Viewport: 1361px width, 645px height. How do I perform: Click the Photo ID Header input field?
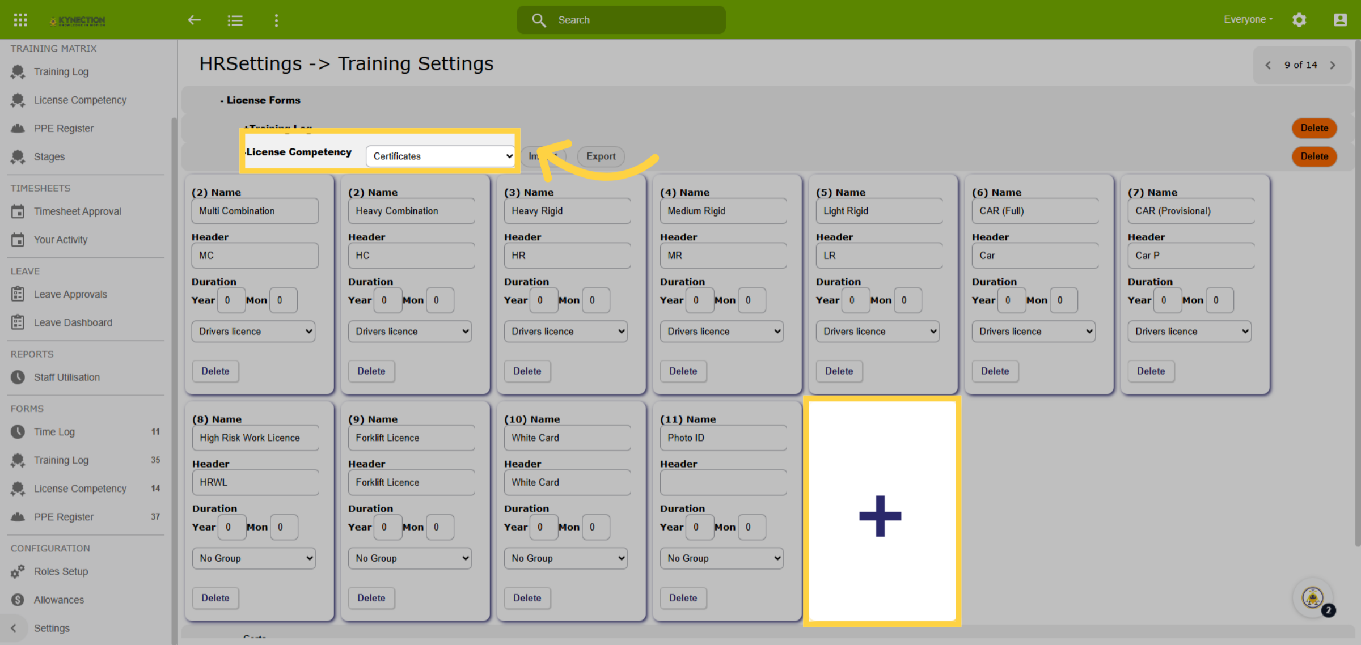[x=723, y=482]
